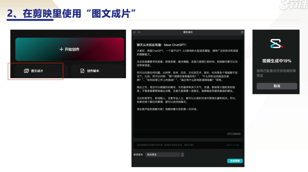Click the paragraph starting 大家好，我是ChatGPT
308x172 pixels.
click(x=187, y=53)
